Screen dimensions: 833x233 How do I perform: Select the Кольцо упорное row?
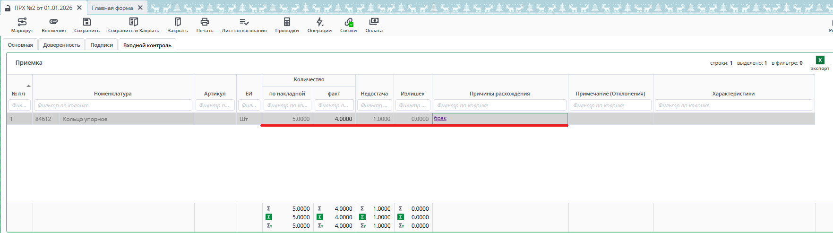[85, 119]
